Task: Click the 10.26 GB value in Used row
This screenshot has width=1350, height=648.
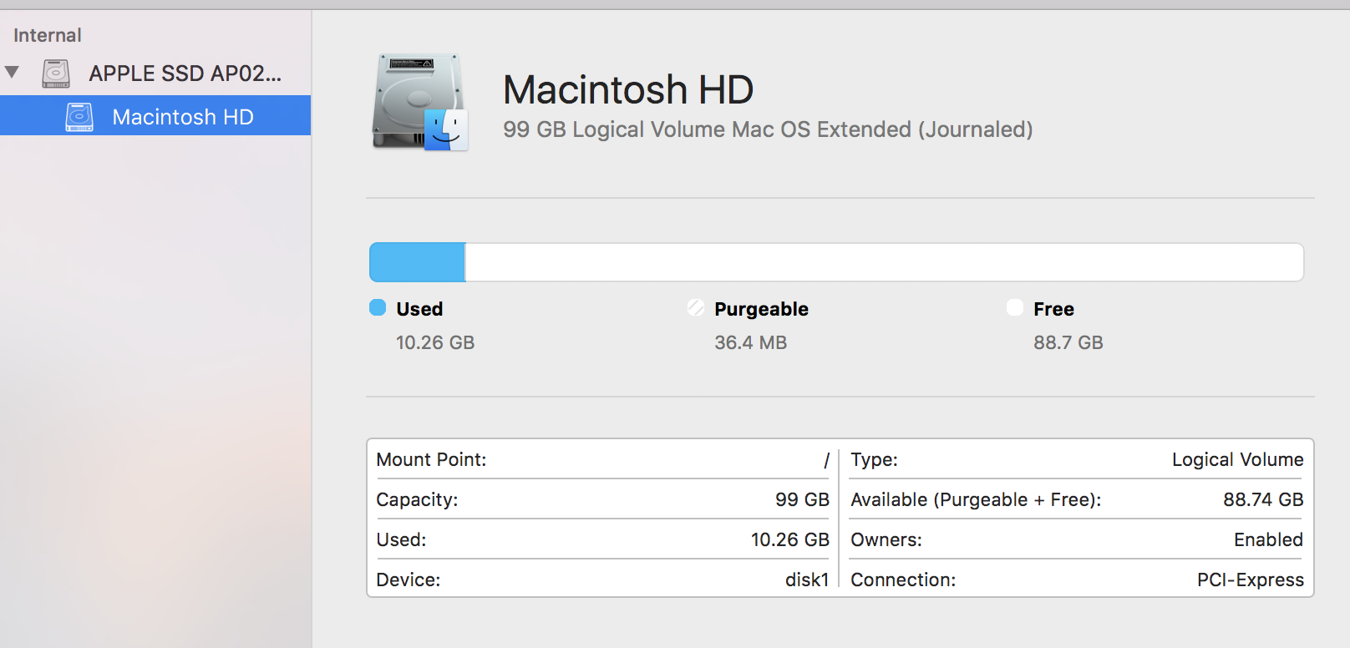Action: click(x=790, y=539)
